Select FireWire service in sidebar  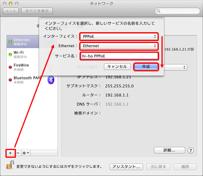pos(23,67)
